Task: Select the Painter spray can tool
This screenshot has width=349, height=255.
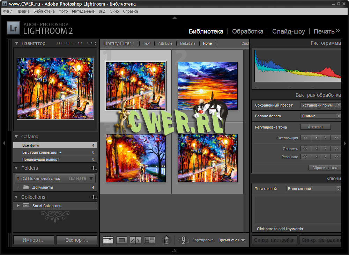Action: tap(166, 240)
